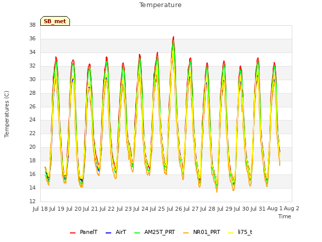Click the Jul 20 x-axis tick label
The image size is (322, 242).
point(74,209)
